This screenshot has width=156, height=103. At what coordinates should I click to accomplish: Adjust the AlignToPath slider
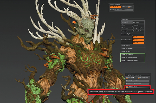[143, 78]
